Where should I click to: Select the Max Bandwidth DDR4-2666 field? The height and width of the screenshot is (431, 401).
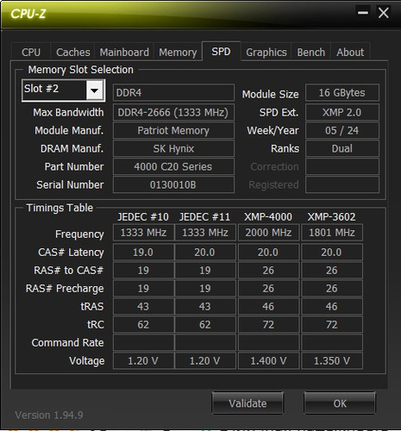173,112
